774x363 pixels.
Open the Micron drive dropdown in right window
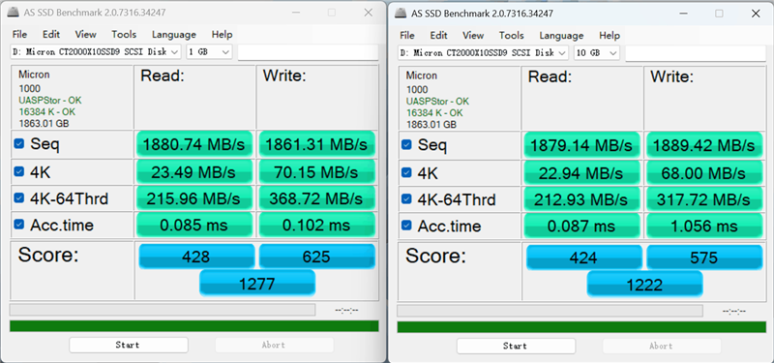483,53
